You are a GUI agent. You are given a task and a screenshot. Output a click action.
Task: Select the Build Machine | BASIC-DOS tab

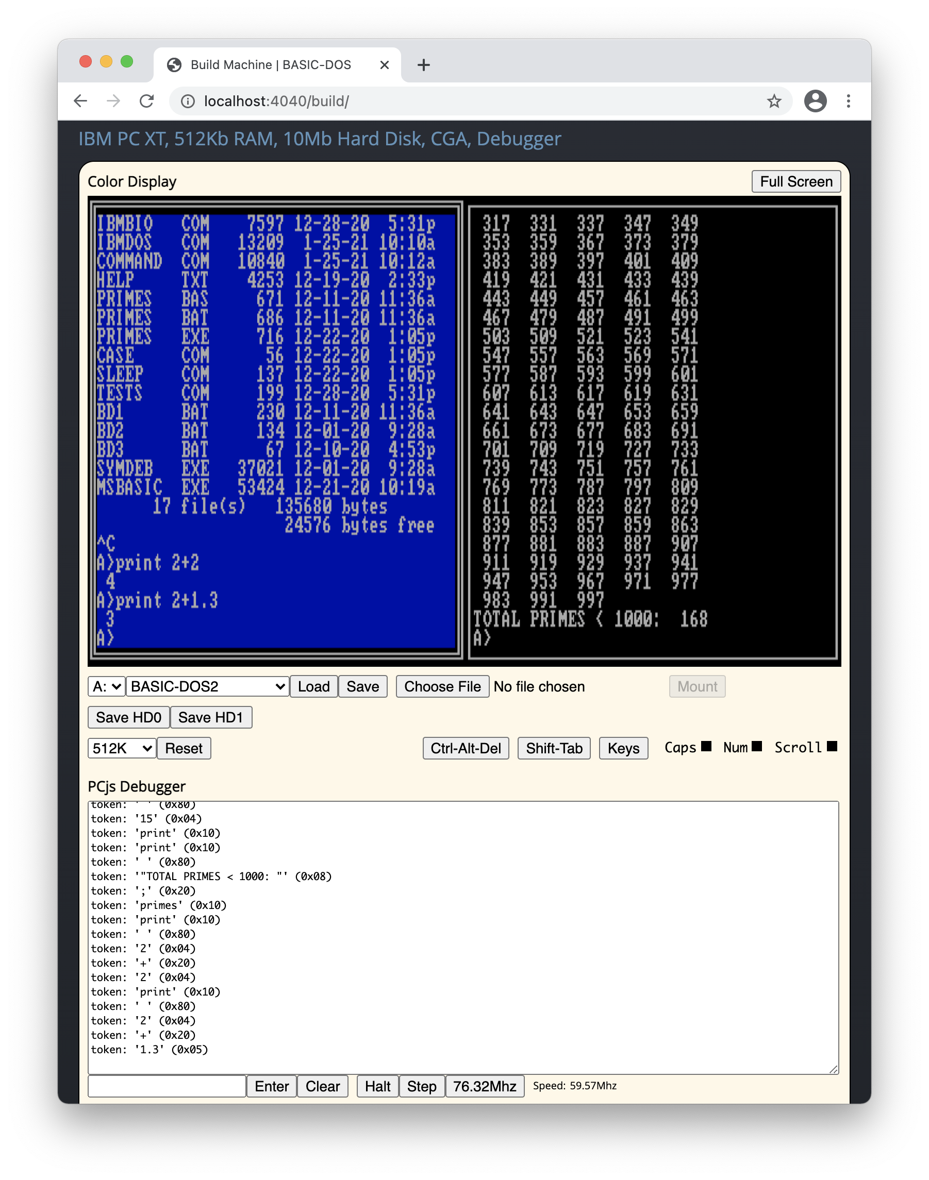click(277, 65)
